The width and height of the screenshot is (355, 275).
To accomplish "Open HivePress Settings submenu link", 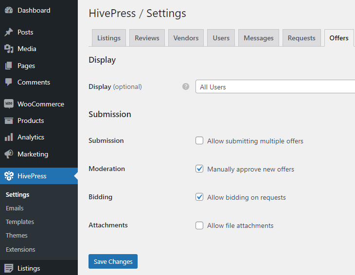I will point(18,194).
